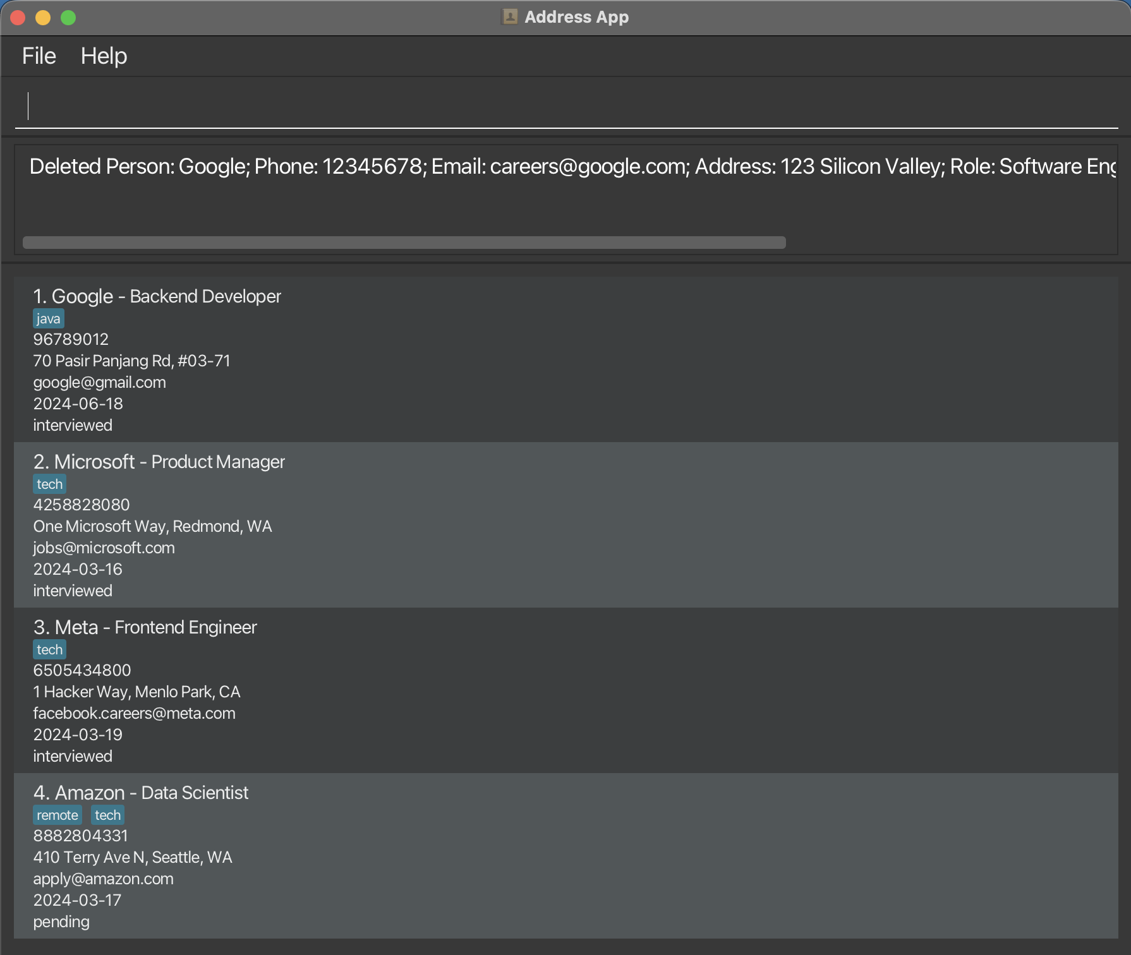Open the File menu

point(39,56)
